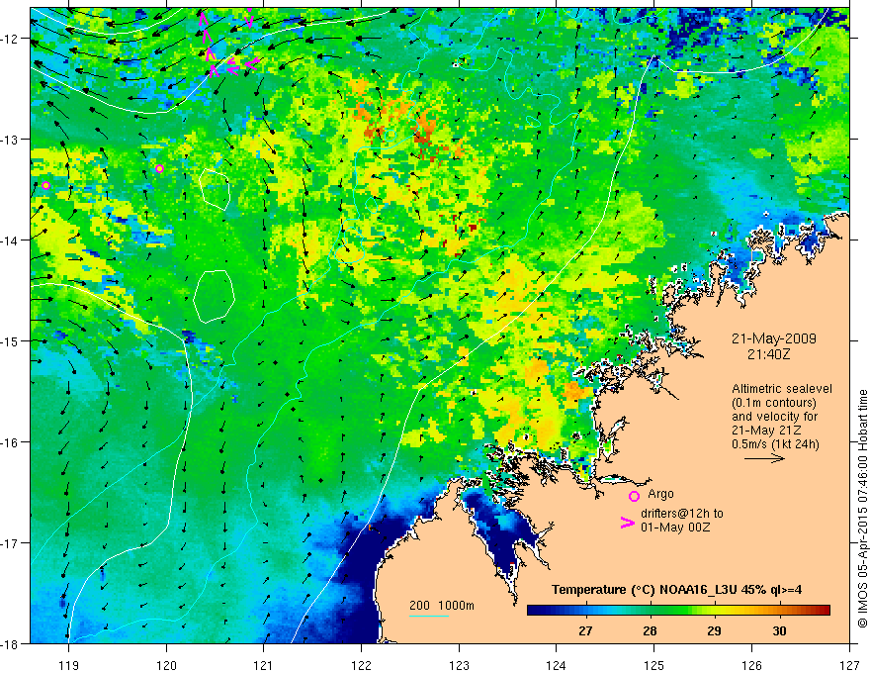The height and width of the screenshot is (673, 870).
Task: Click the (0.1m contours) text
Action: (774, 403)
